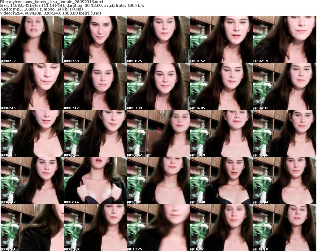Select the frame timestamped 00:06:19
The width and height of the screenshot is (317, 251).
point(222,133)
